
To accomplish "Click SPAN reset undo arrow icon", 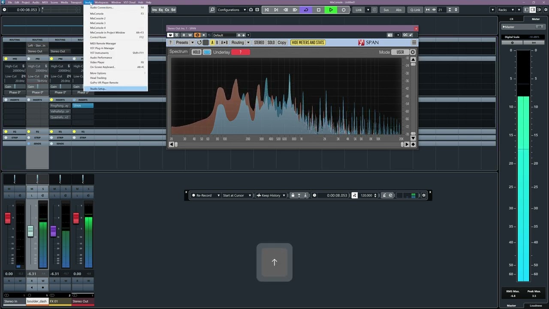I will point(199,42).
